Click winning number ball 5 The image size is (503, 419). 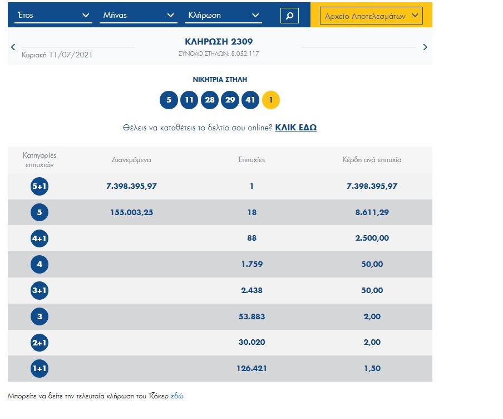169,100
